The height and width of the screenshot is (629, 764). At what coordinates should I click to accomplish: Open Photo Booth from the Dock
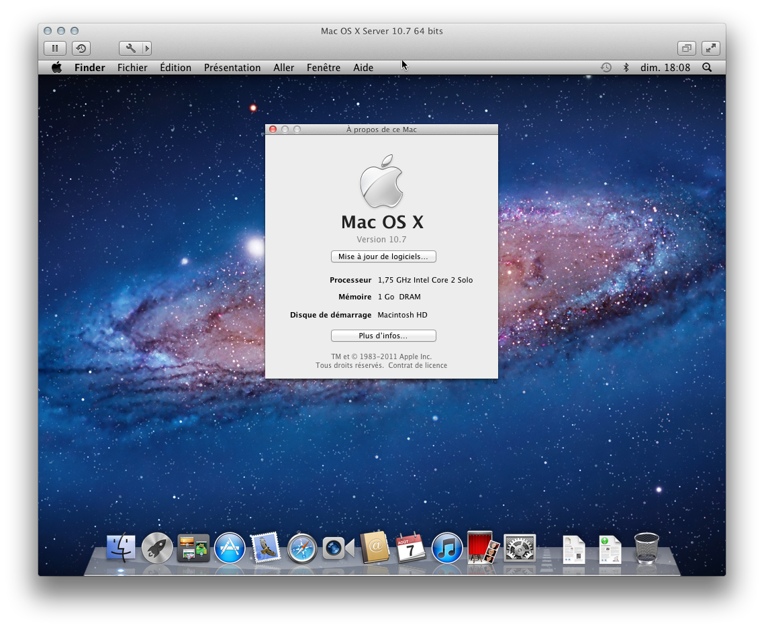(483, 547)
